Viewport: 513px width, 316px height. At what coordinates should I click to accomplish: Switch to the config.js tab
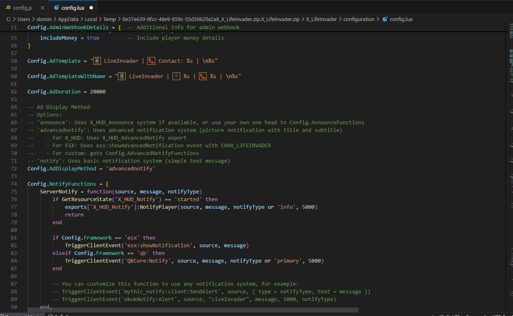click(24, 8)
